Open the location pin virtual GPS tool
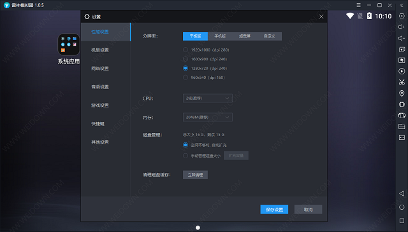 402,93
